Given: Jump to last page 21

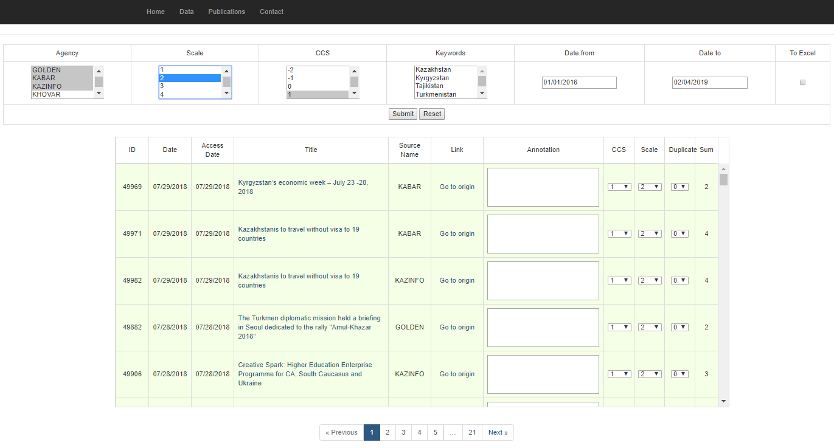Looking at the screenshot, I should point(472,432).
